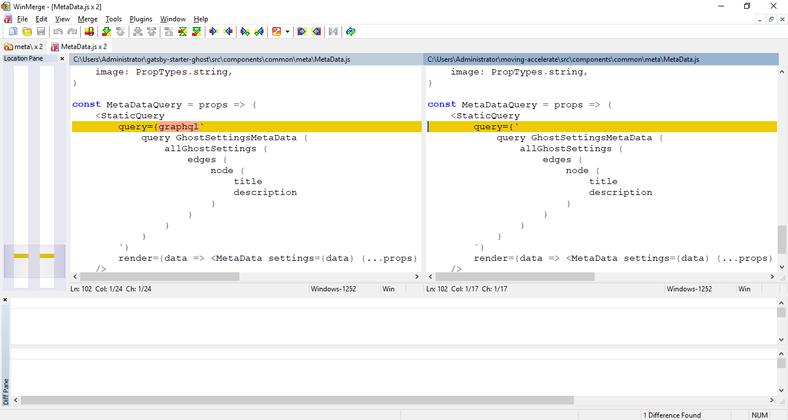Restore the inner MetaData.js document window

tap(771, 19)
